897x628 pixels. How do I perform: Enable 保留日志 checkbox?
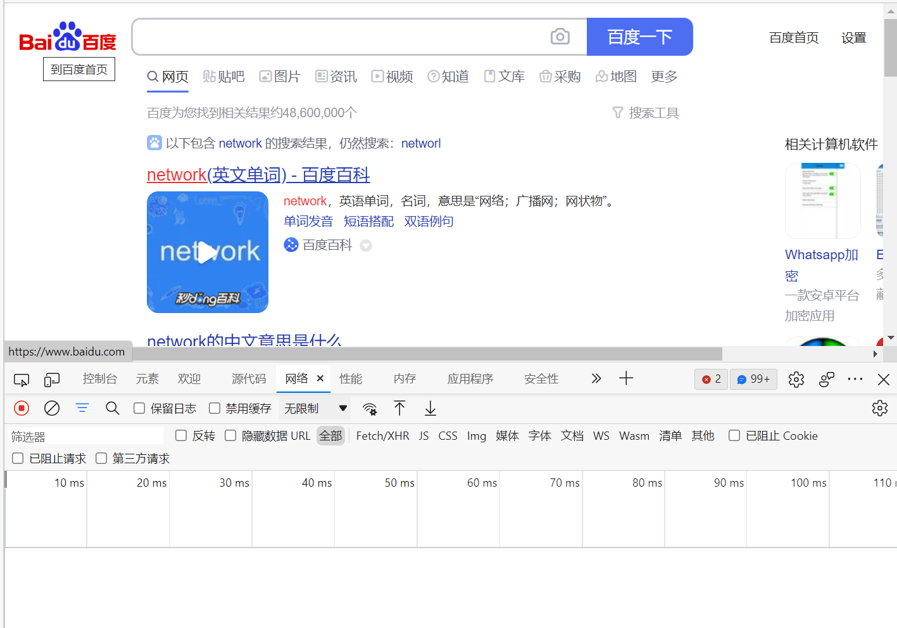[139, 408]
